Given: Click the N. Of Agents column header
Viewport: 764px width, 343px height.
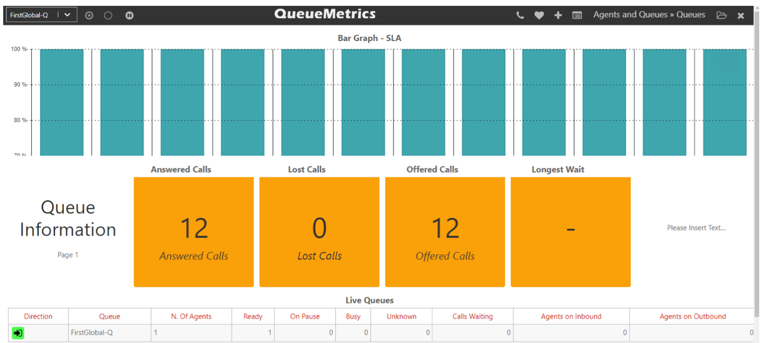Looking at the screenshot, I should point(191,316).
